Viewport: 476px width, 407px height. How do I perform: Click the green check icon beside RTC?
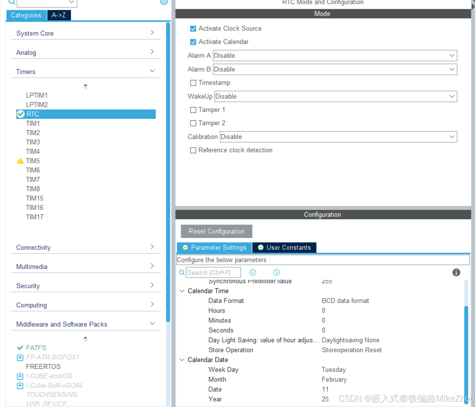click(x=21, y=114)
